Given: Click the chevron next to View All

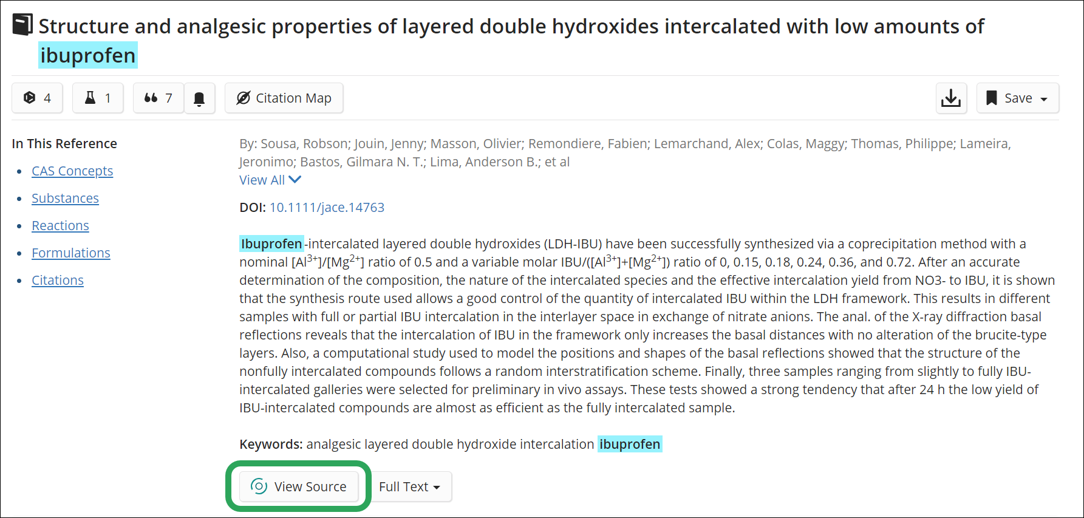Looking at the screenshot, I should click(x=295, y=180).
